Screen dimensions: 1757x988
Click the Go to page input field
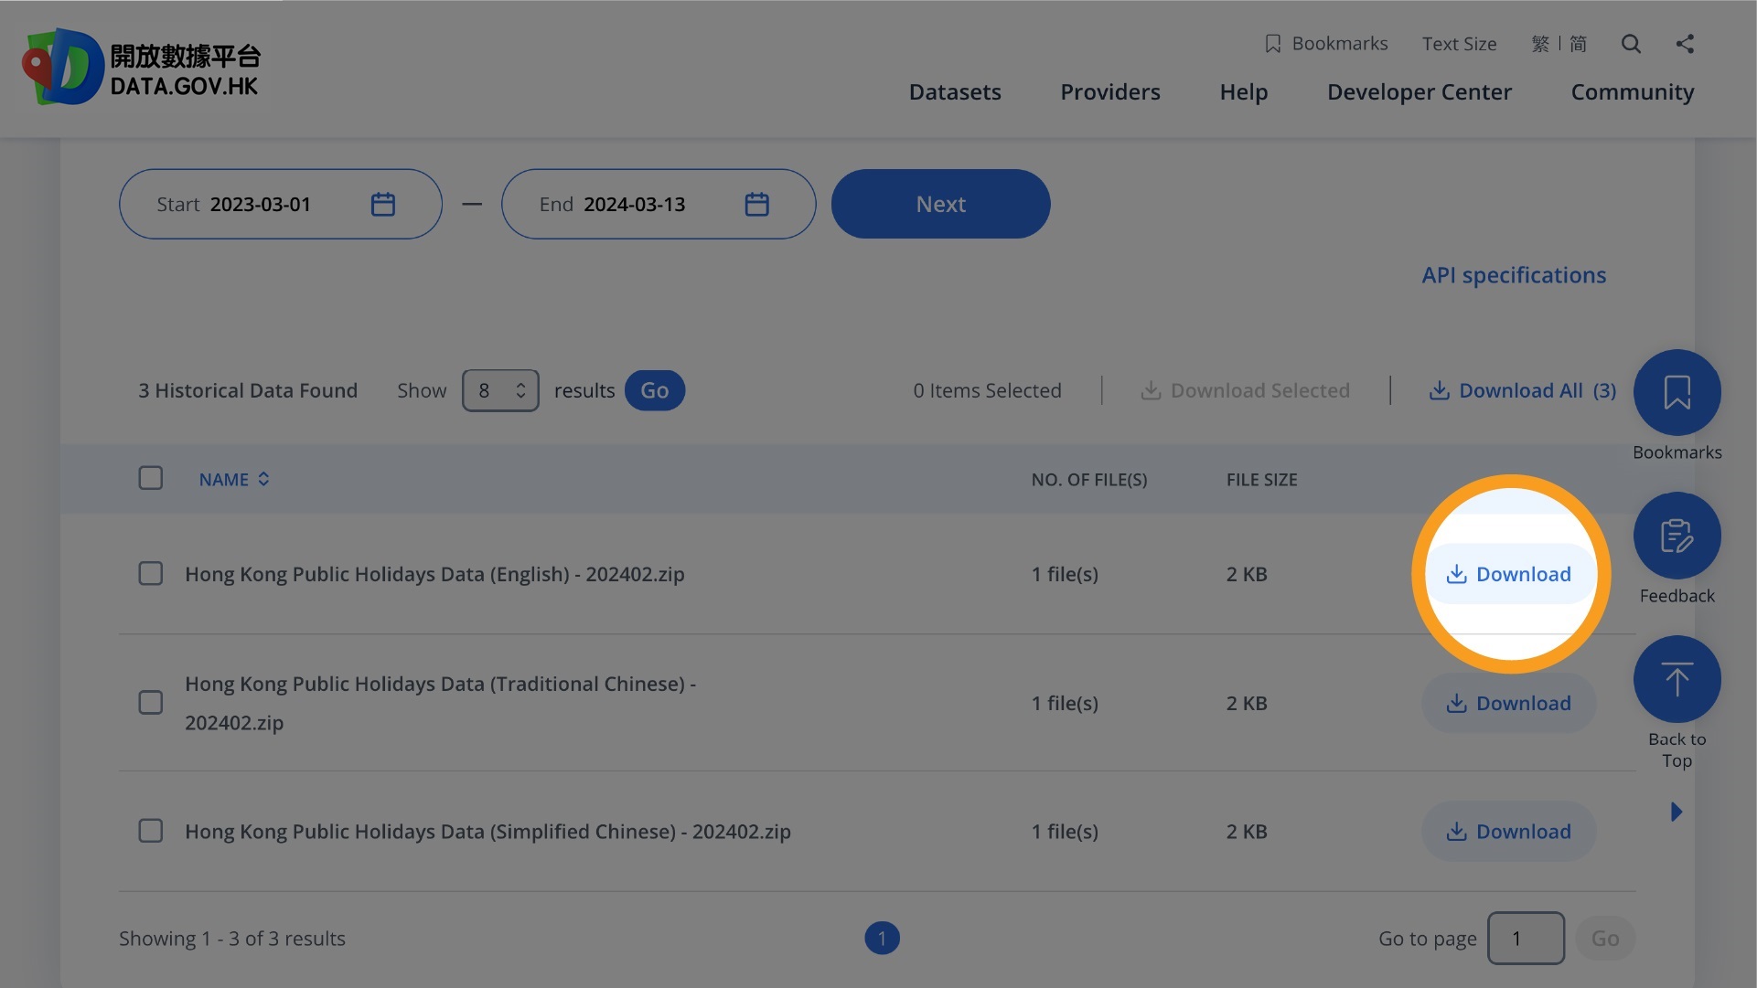tap(1526, 938)
